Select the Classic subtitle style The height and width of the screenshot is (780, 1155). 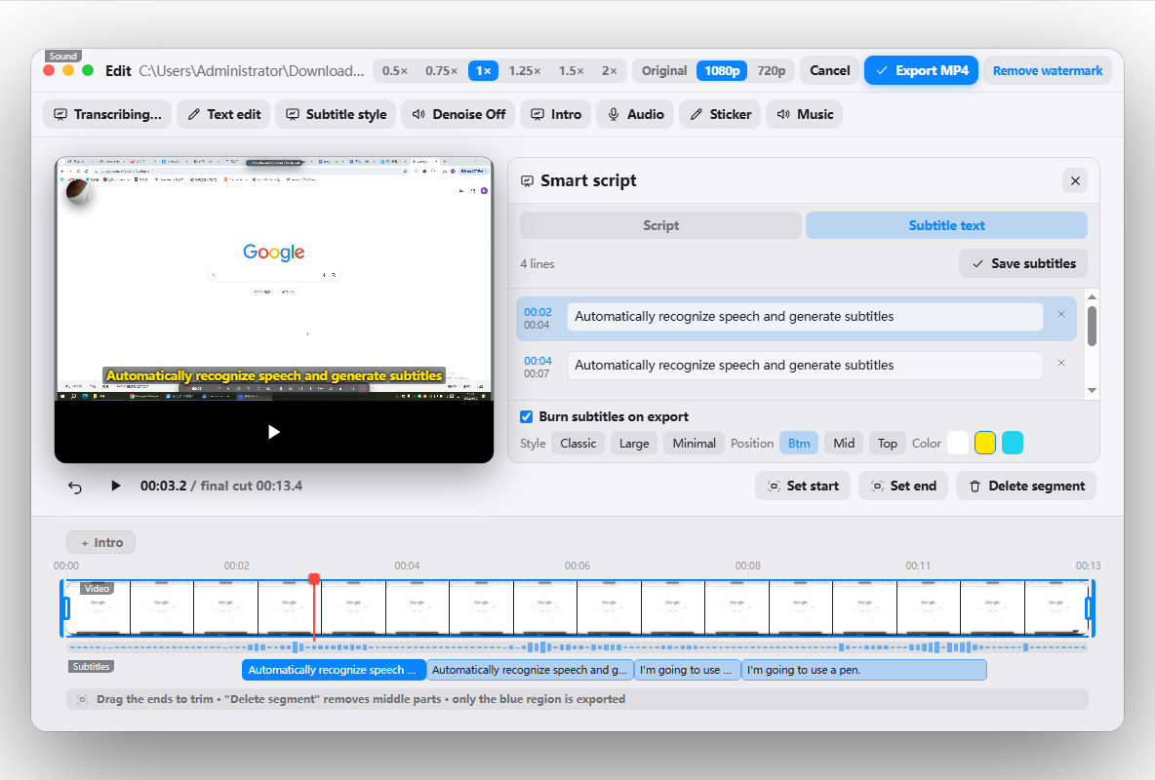[x=578, y=444]
